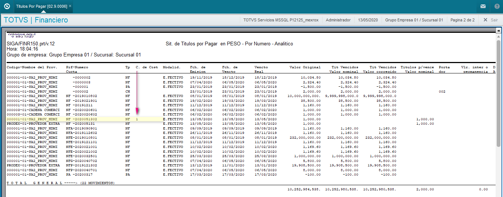Click the Hora: 18:04:16 text
The width and height of the screenshot is (503, 197).
pos(22,49)
